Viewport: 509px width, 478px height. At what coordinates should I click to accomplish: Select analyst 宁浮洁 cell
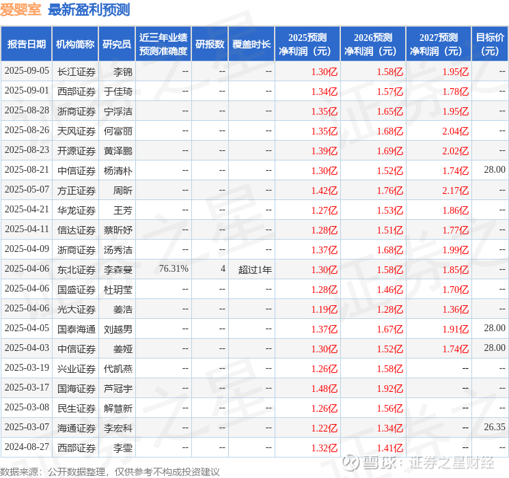coord(118,111)
